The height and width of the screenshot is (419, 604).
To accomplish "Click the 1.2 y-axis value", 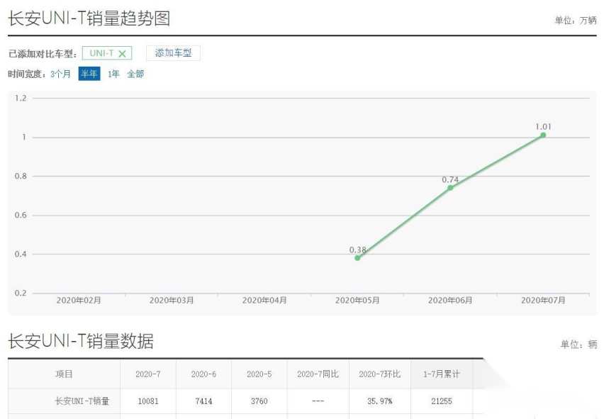I will 21,99.
